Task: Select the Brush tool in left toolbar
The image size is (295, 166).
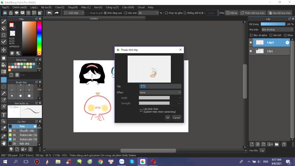Action: (x=3, y=22)
